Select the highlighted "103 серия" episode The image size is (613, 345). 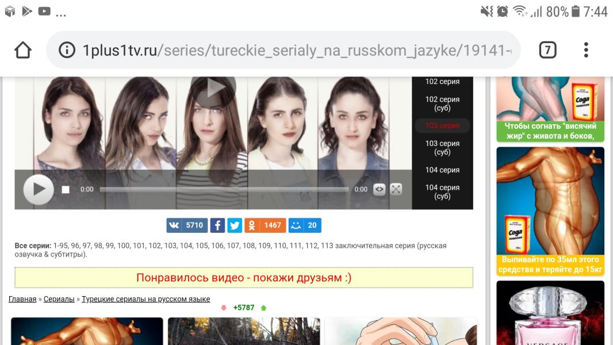[x=442, y=125]
